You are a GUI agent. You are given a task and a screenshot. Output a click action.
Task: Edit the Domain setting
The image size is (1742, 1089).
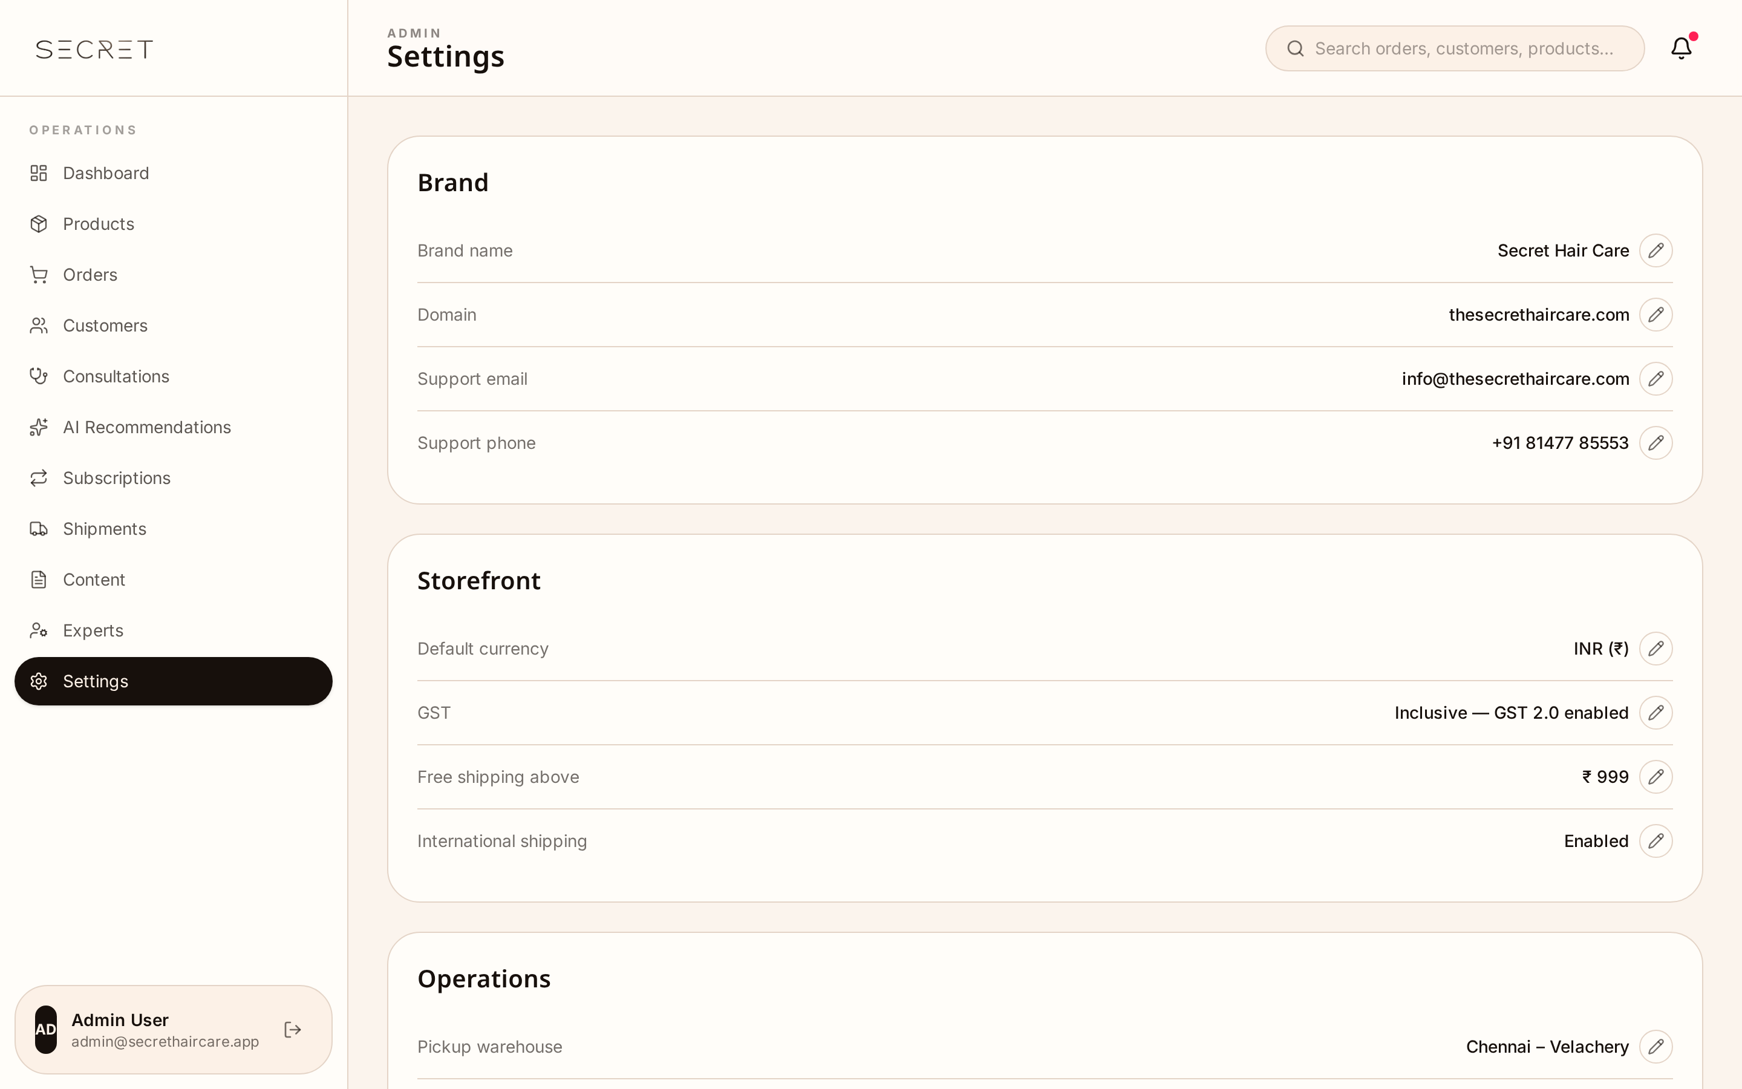[1656, 315]
